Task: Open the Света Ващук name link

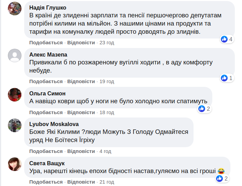Action: [x=47, y=163]
